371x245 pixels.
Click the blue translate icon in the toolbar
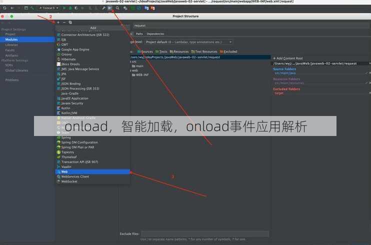click(x=146, y=8)
